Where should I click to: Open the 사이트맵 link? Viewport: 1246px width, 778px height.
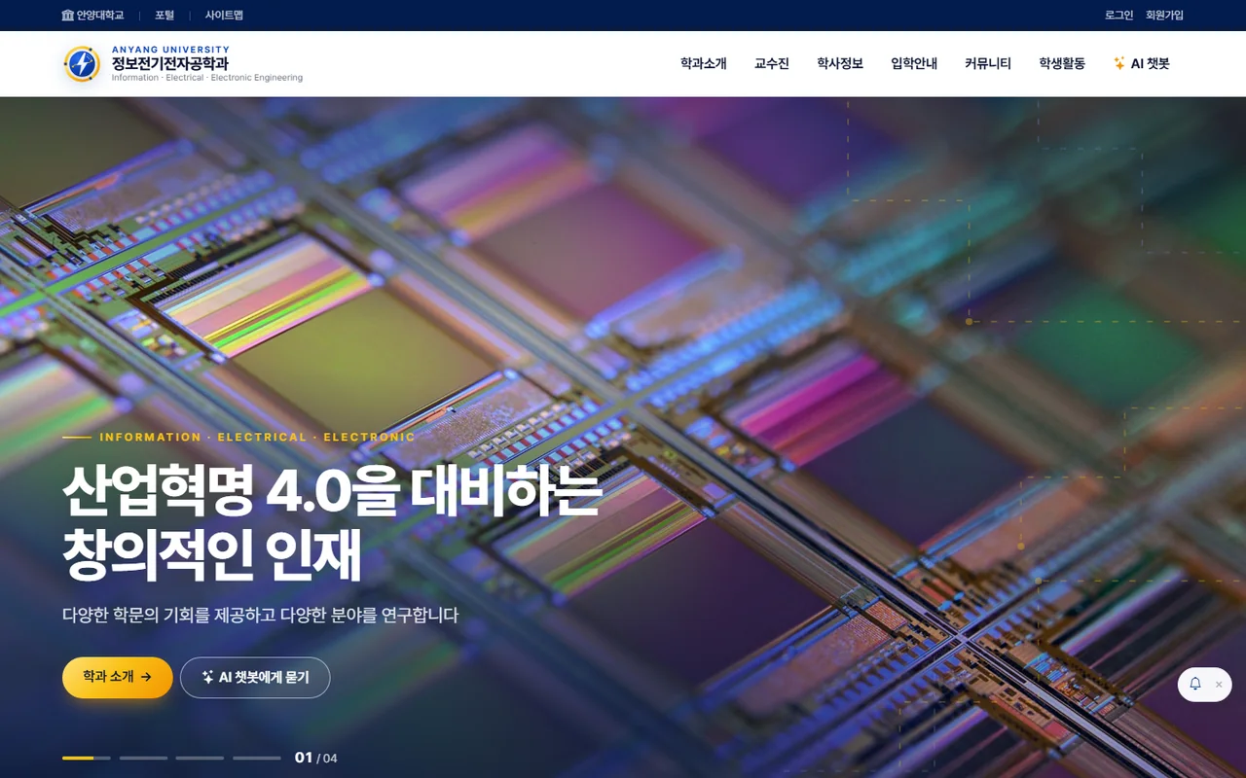point(224,16)
